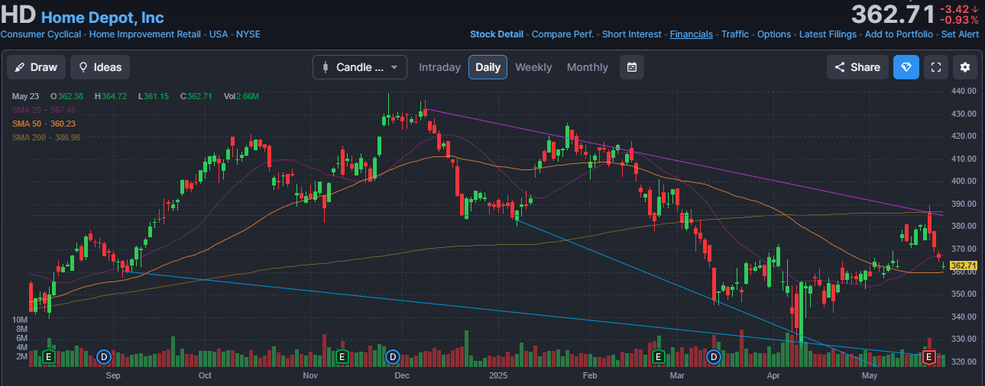Open Short Interest page
The height and width of the screenshot is (386, 985).
point(630,34)
